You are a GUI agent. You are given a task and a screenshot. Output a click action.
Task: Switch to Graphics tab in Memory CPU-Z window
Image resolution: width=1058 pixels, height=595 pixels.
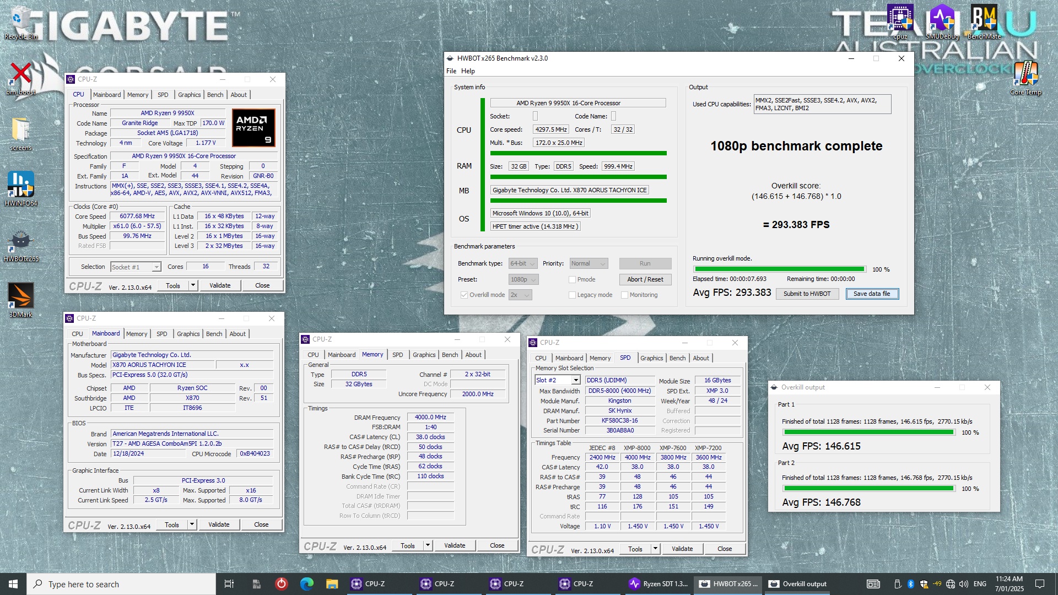pyautogui.click(x=424, y=355)
